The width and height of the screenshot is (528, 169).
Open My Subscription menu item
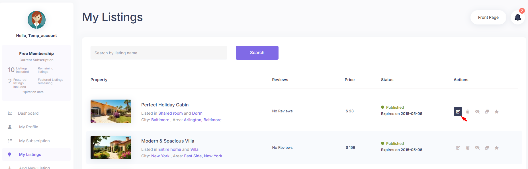[34, 141]
